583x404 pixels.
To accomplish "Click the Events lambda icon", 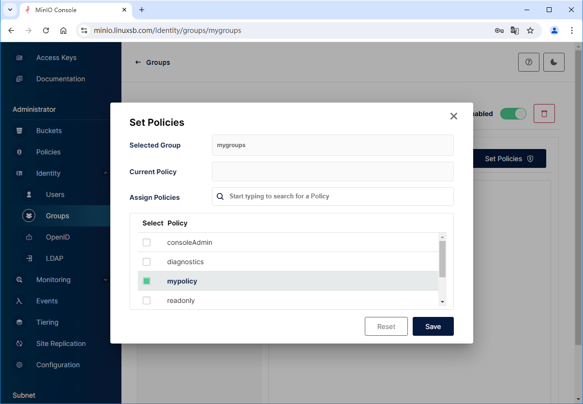I will coord(19,301).
